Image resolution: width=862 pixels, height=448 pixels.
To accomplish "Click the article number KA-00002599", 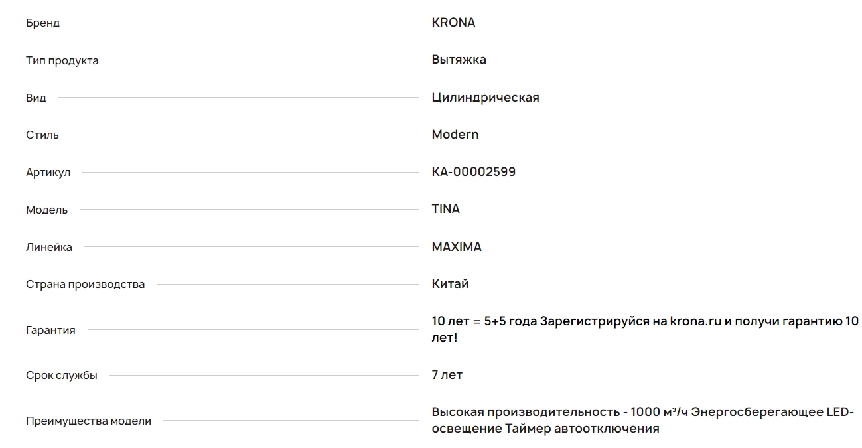I will click(473, 172).
